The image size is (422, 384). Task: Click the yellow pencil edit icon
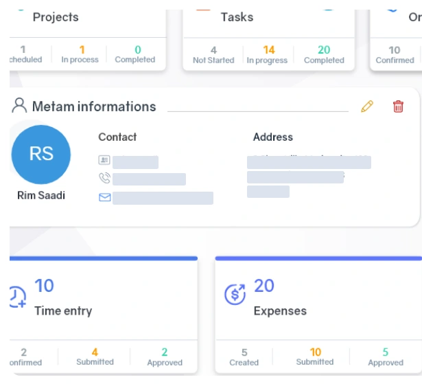(367, 106)
